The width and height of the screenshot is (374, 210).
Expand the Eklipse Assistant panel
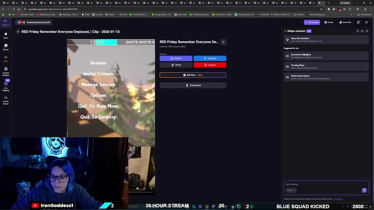[362, 31]
